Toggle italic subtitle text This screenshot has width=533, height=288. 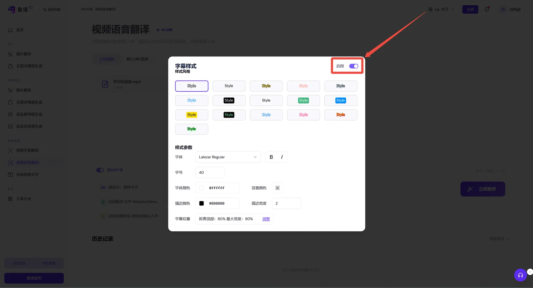tap(282, 157)
